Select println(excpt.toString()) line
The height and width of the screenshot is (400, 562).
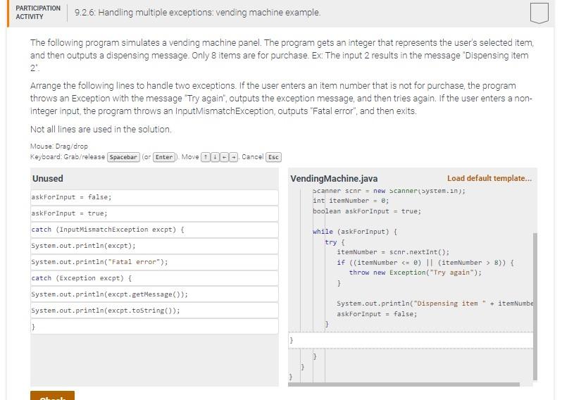(154, 311)
